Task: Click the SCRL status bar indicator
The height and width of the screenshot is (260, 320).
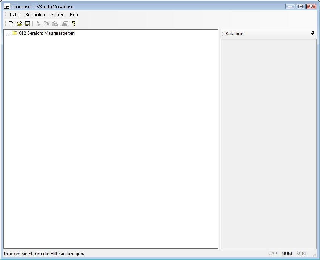Action: [302, 254]
